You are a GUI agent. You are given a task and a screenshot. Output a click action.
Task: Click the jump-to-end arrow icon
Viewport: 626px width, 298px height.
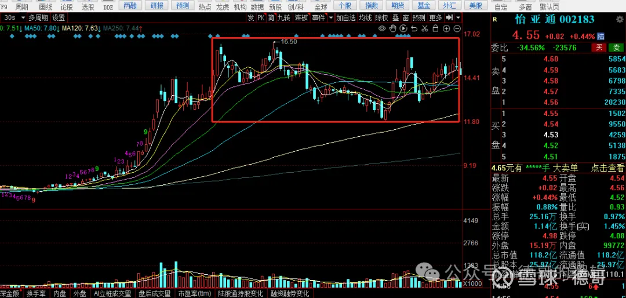pos(449,17)
